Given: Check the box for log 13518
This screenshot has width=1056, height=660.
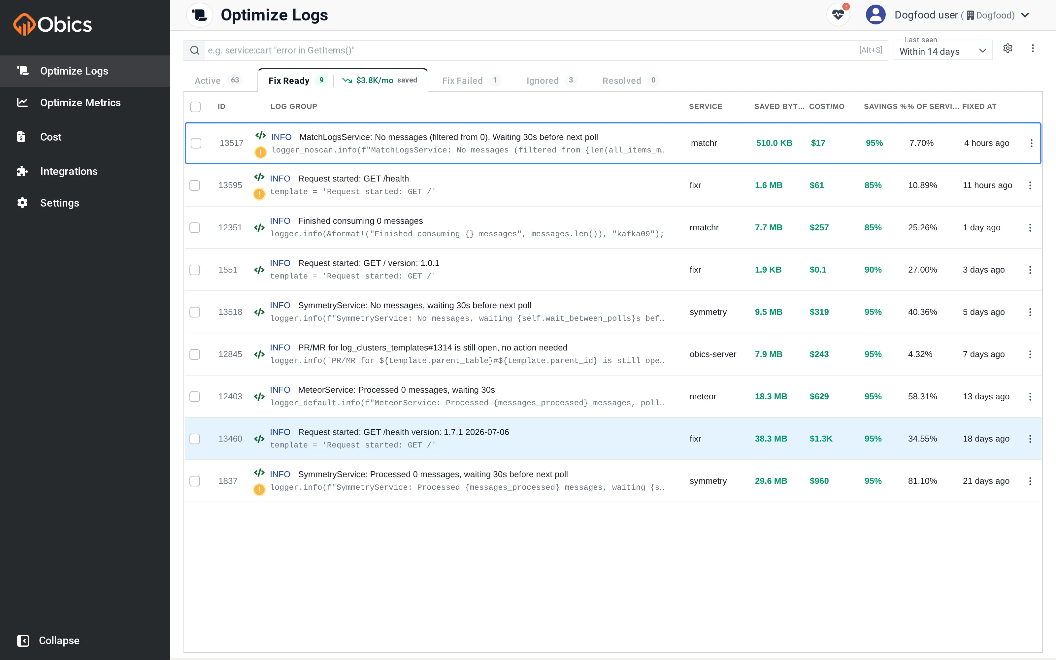Looking at the screenshot, I should click(x=195, y=312).
